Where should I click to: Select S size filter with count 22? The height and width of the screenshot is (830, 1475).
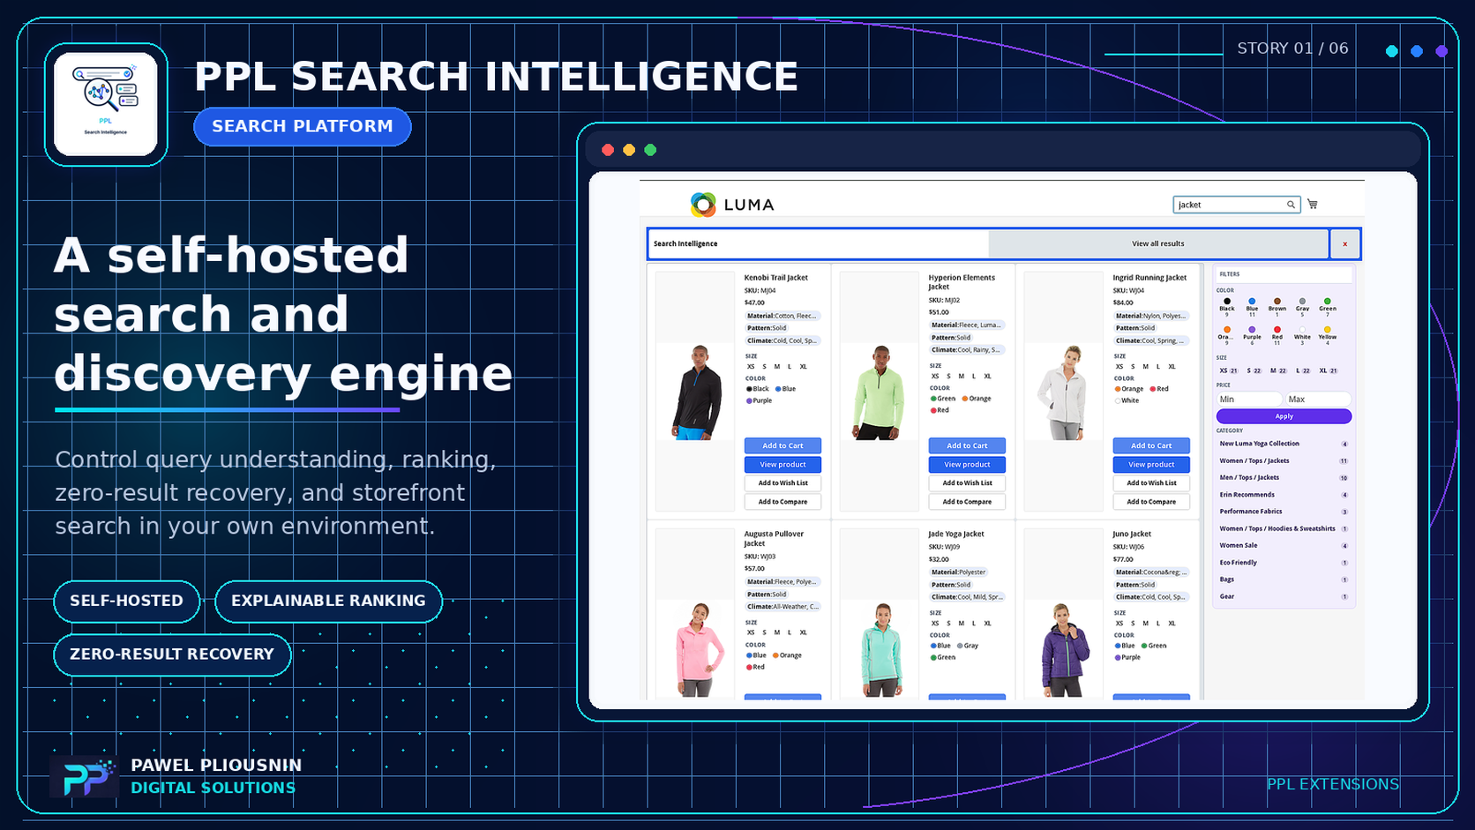(x=1254, y=370)
